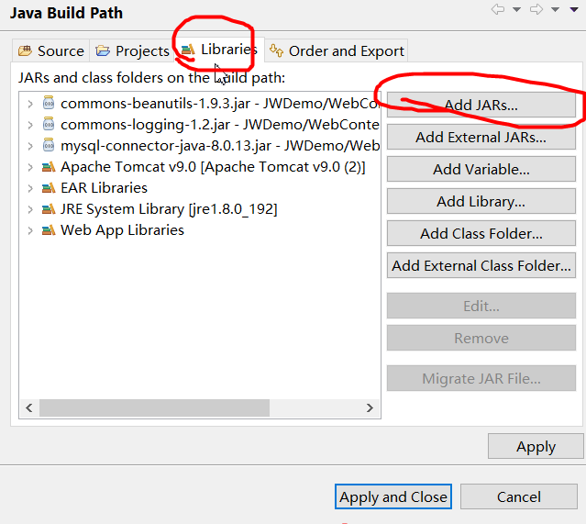
Task: Click the forward navigation arrow icon
Action: tap(536, 9)
